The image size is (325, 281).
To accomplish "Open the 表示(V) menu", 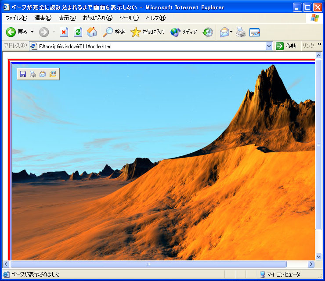I will pos(67,18).
